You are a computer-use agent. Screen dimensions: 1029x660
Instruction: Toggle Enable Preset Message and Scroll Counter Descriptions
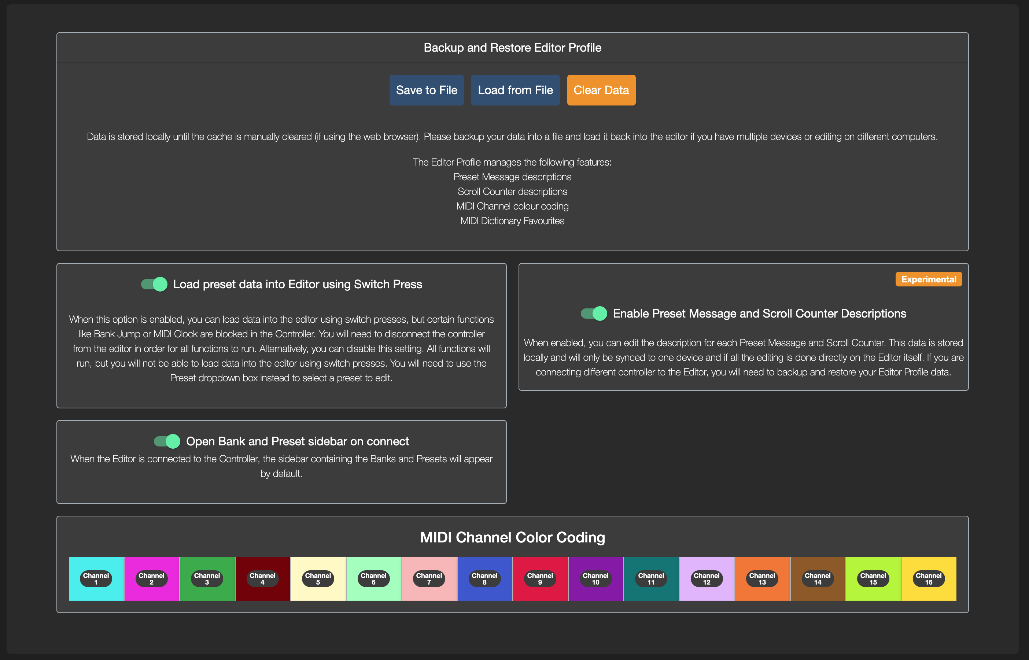(x=595, y=313)
